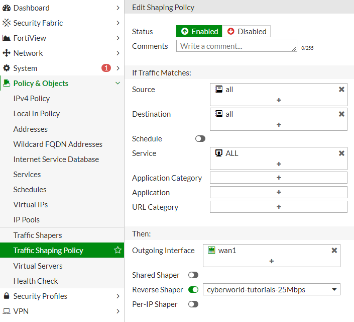This screenshot has height=322, width=354.
Task: Add another Service entry
Action: [x=279, y=164]
